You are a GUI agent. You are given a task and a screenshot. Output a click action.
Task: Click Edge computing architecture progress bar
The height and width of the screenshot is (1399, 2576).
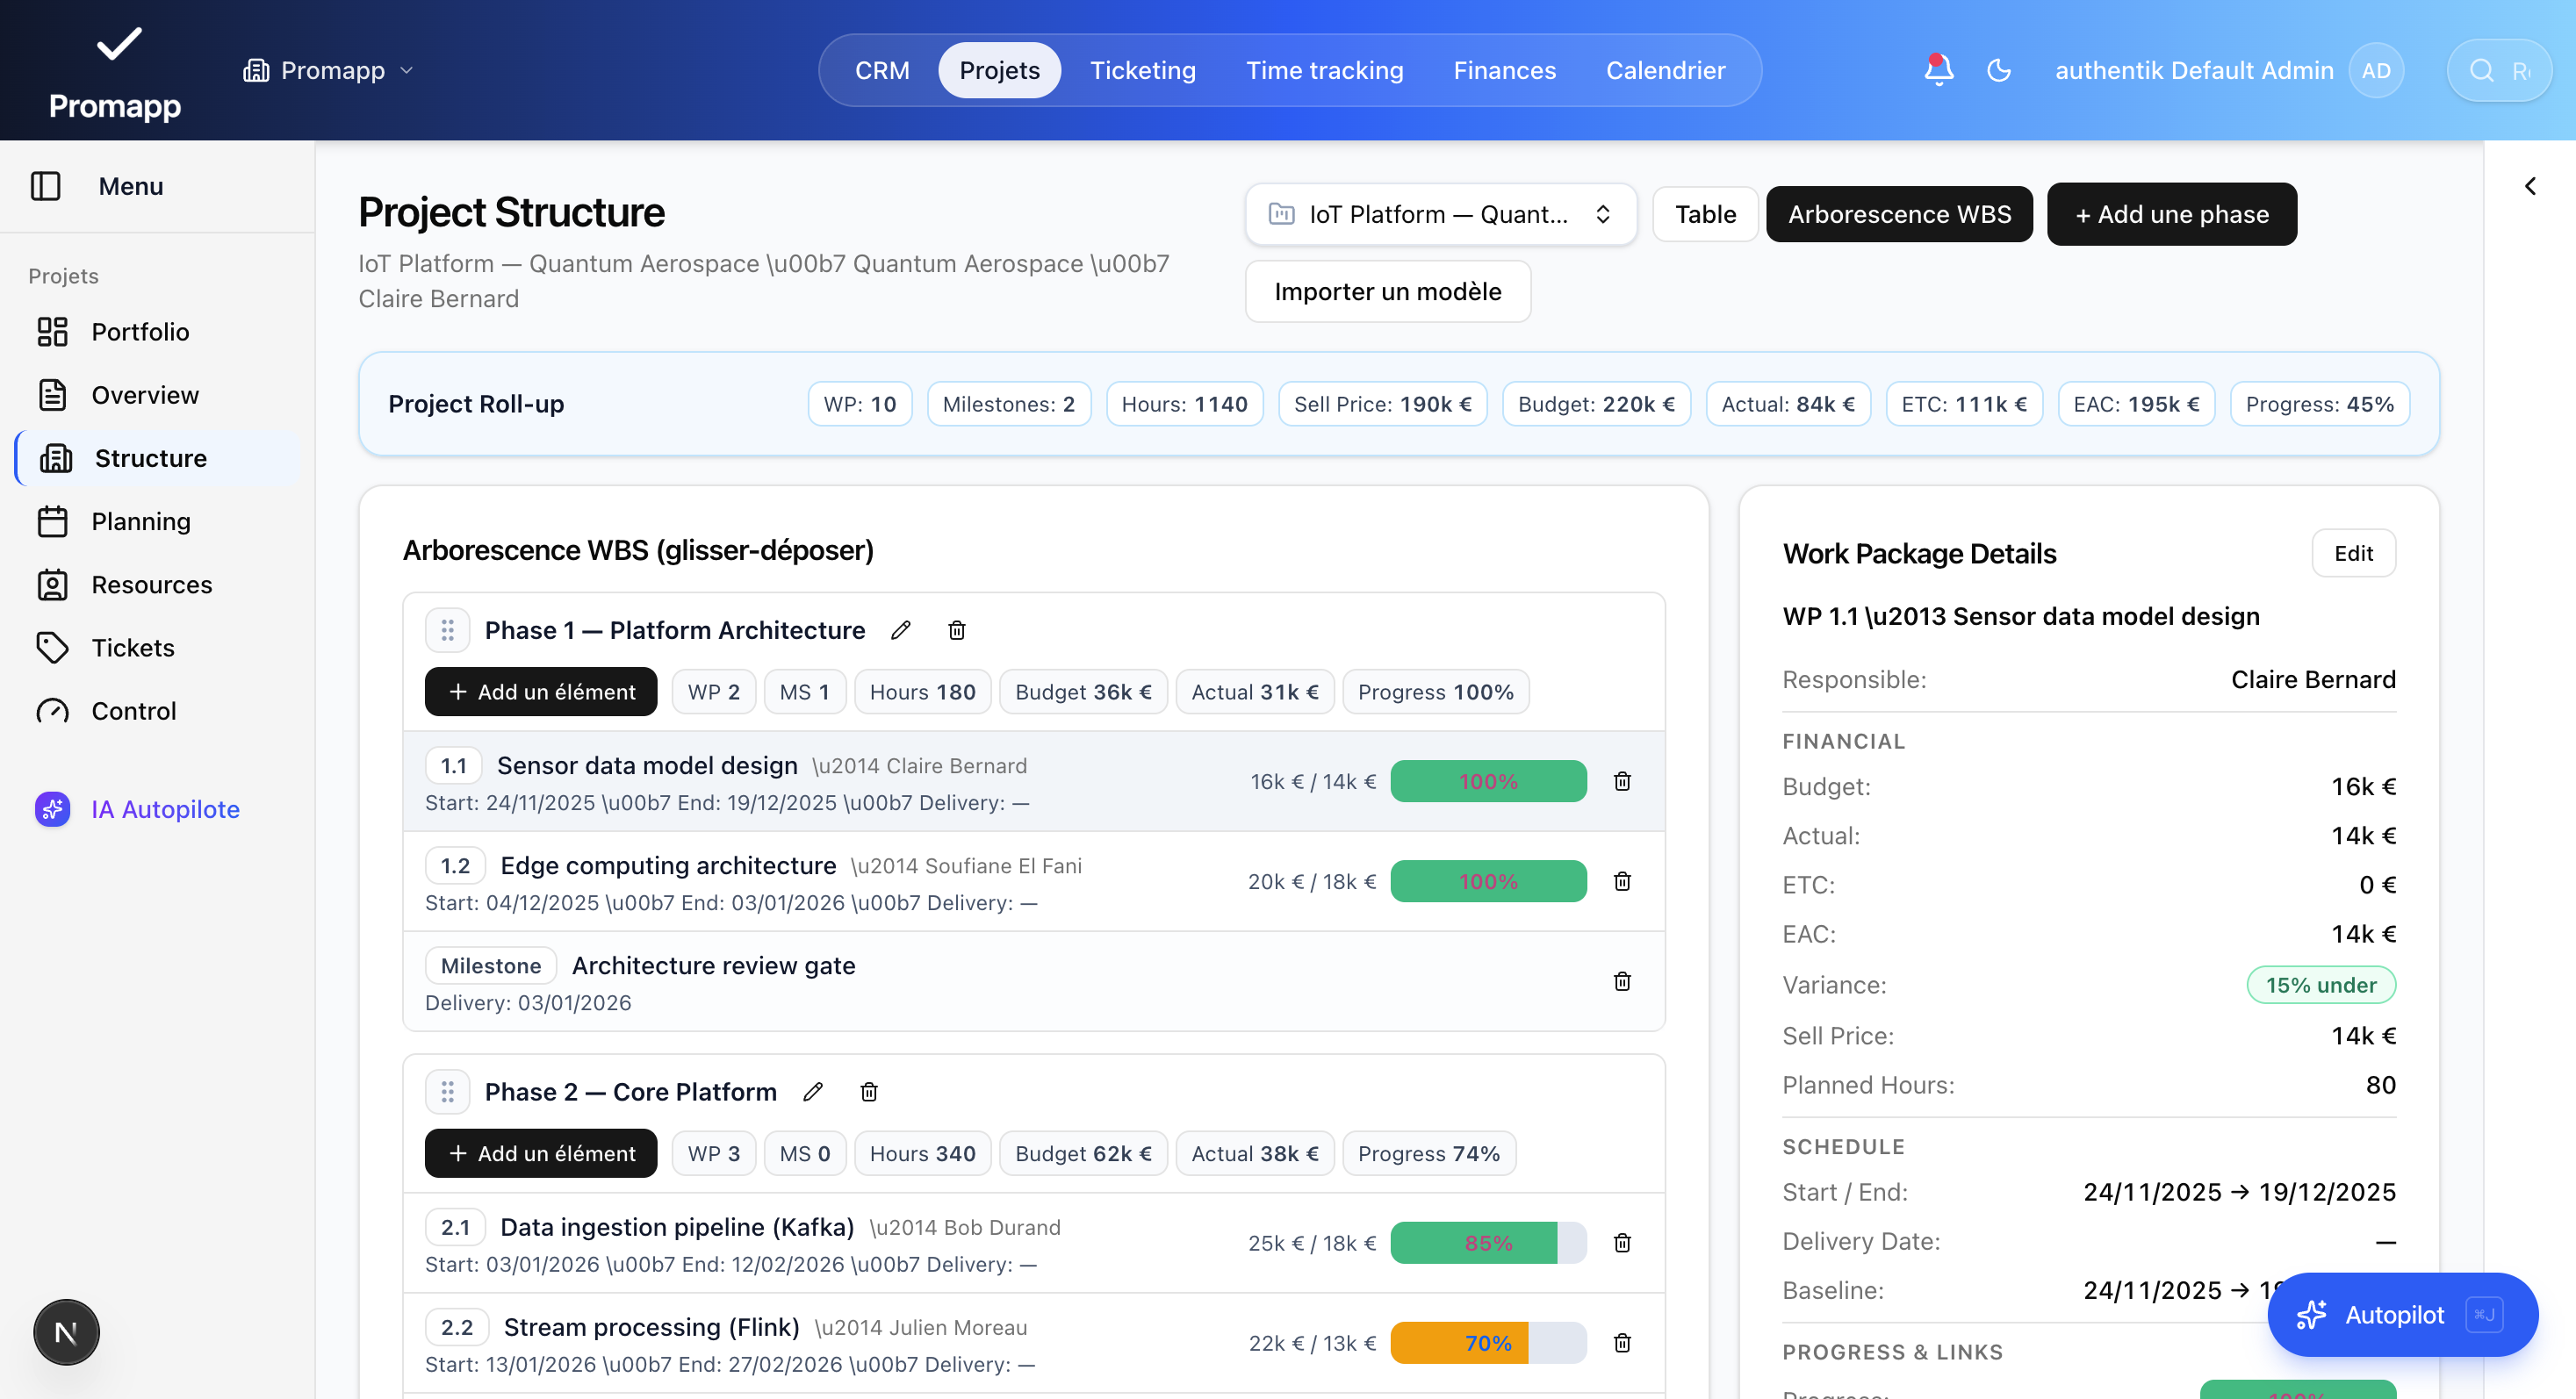[x=1488, y=881]
